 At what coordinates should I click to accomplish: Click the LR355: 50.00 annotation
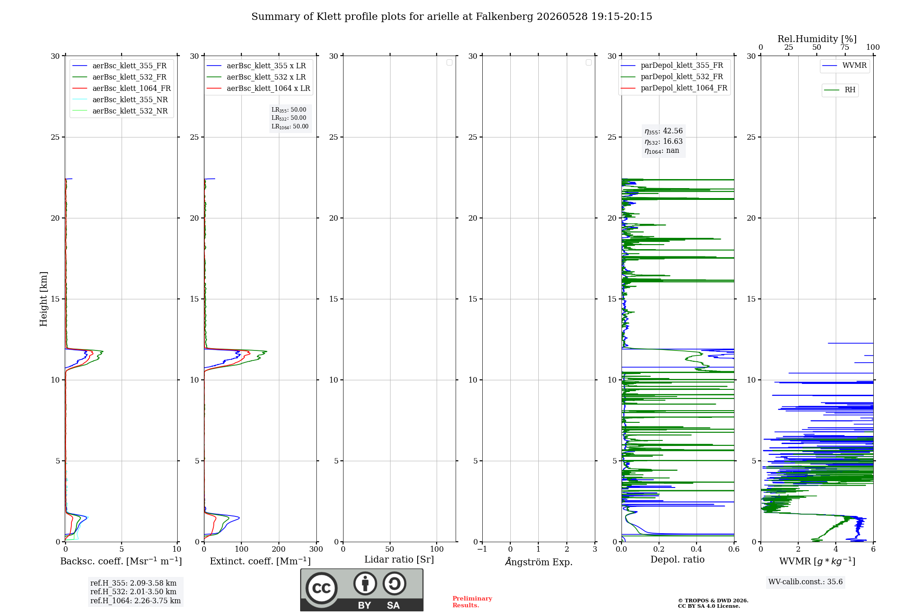pyautogui.click(x=289, y=110)
